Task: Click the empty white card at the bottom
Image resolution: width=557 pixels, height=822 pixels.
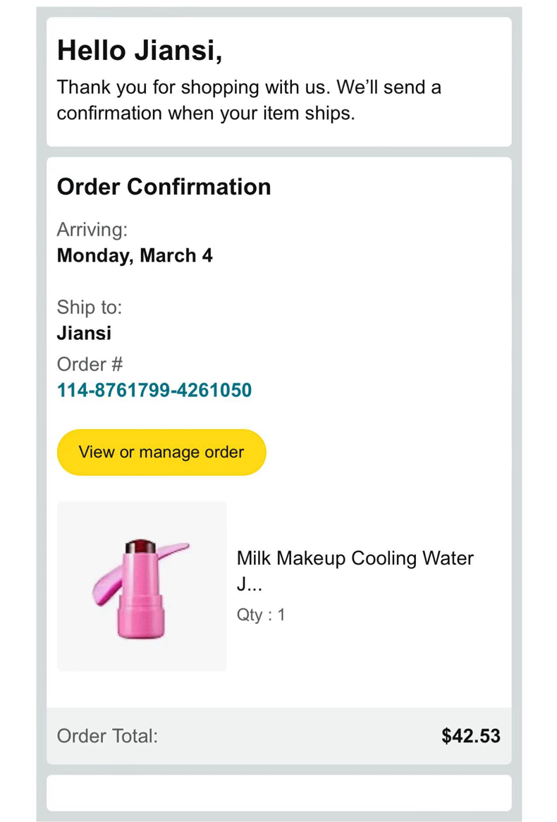Action: point(278,793)
